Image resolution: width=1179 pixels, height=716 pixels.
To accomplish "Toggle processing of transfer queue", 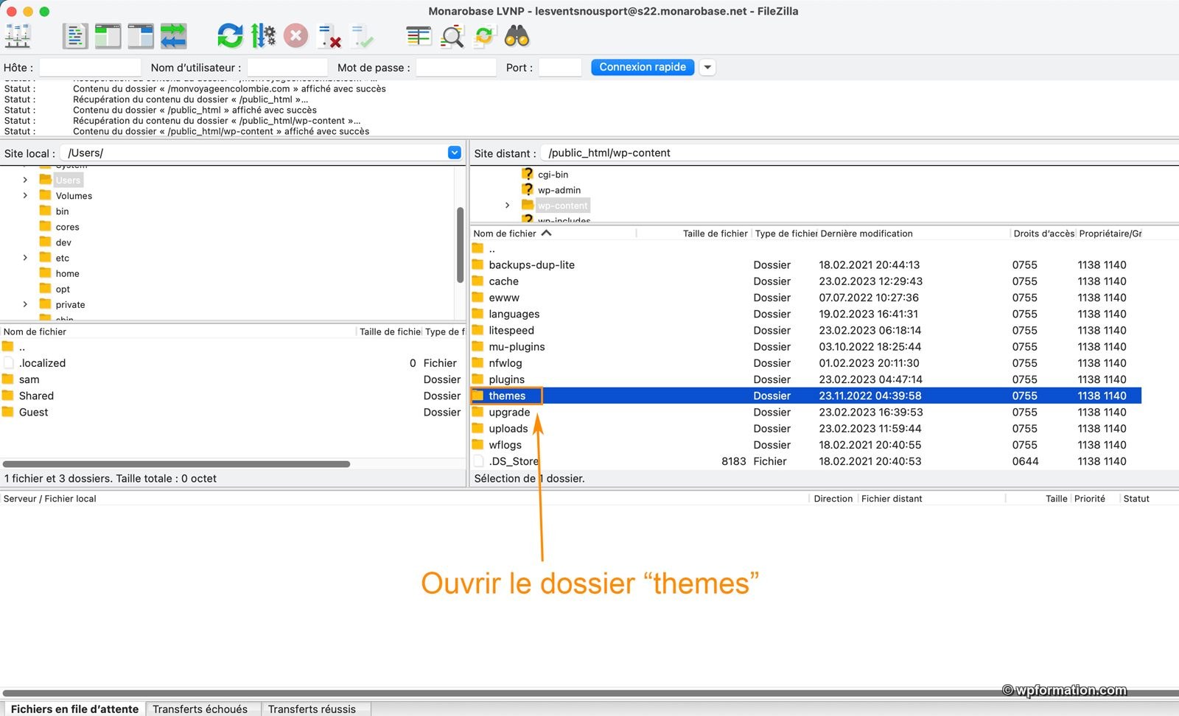I will coord(263,35).
